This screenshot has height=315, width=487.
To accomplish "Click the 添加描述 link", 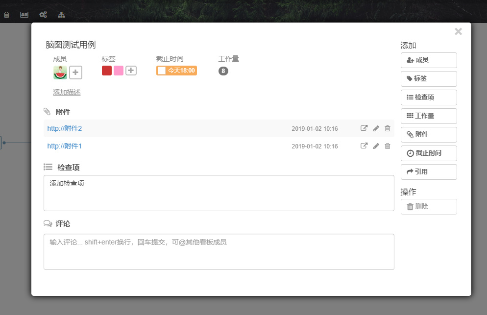I will [67, 92].
